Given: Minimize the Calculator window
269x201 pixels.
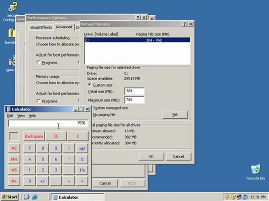Looking at the screenshot, I should [76, 109].
